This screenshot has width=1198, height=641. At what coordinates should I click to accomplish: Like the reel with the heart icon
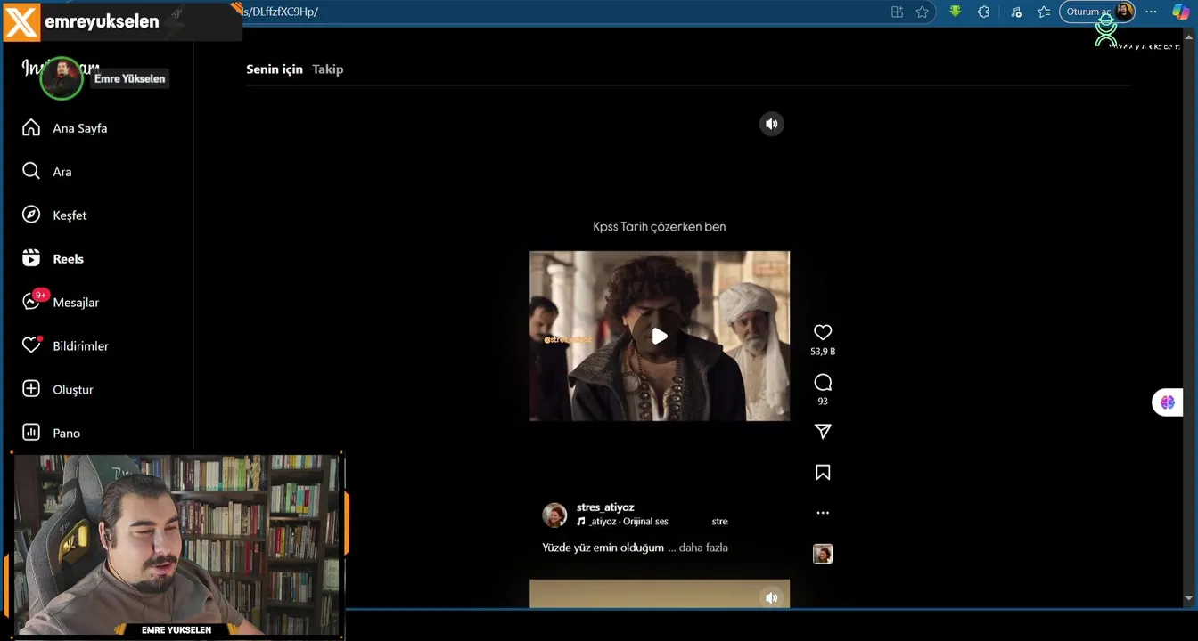pos(823,332)
